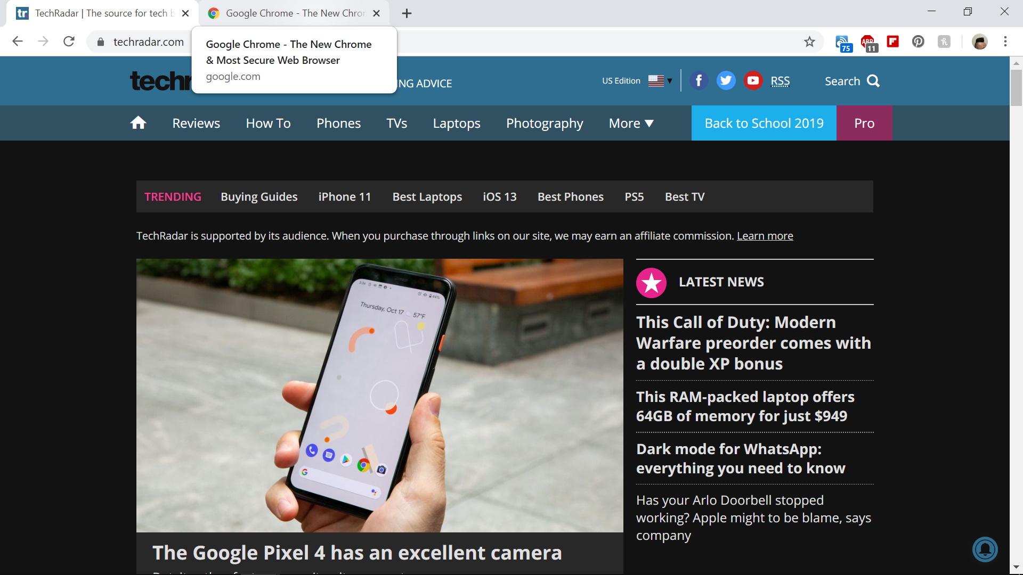Open Chrome's three-dot menu
Screen dimensions: 1023x575
point(1005,42)
